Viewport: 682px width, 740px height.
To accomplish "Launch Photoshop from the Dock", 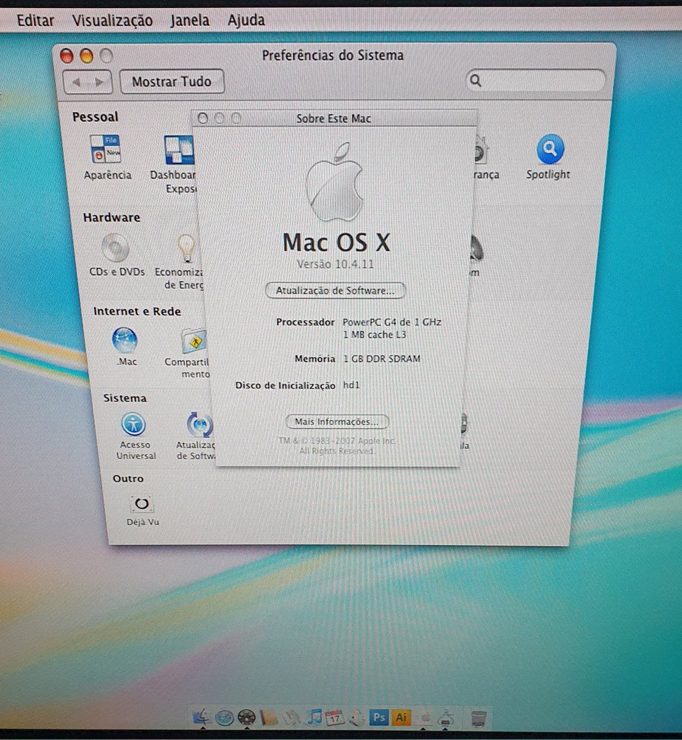I will click(379, 717).
